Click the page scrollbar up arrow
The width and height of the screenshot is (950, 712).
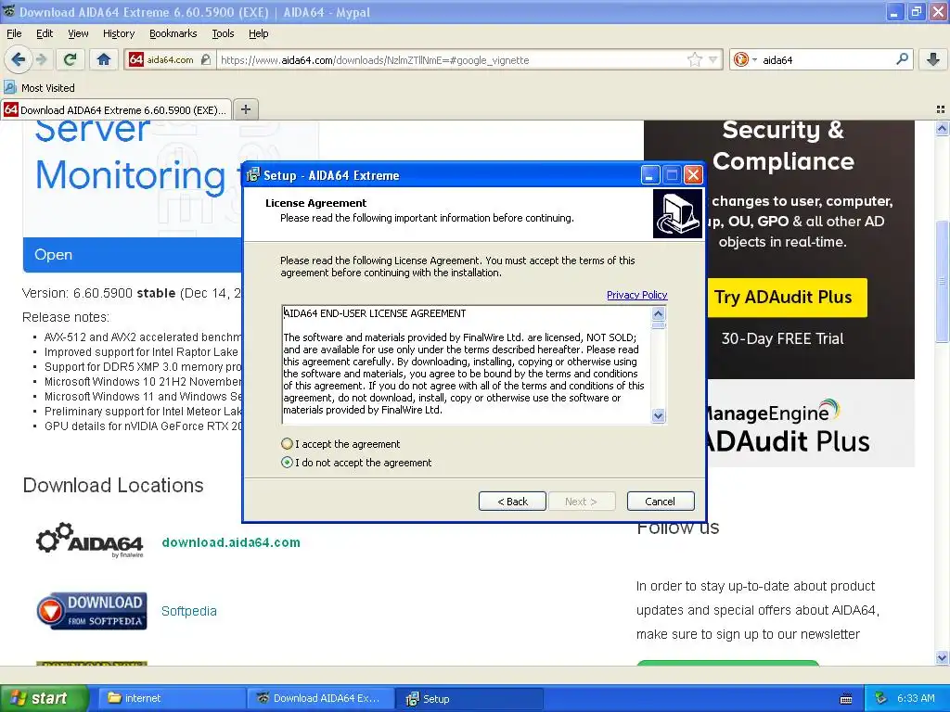point(942,128)
